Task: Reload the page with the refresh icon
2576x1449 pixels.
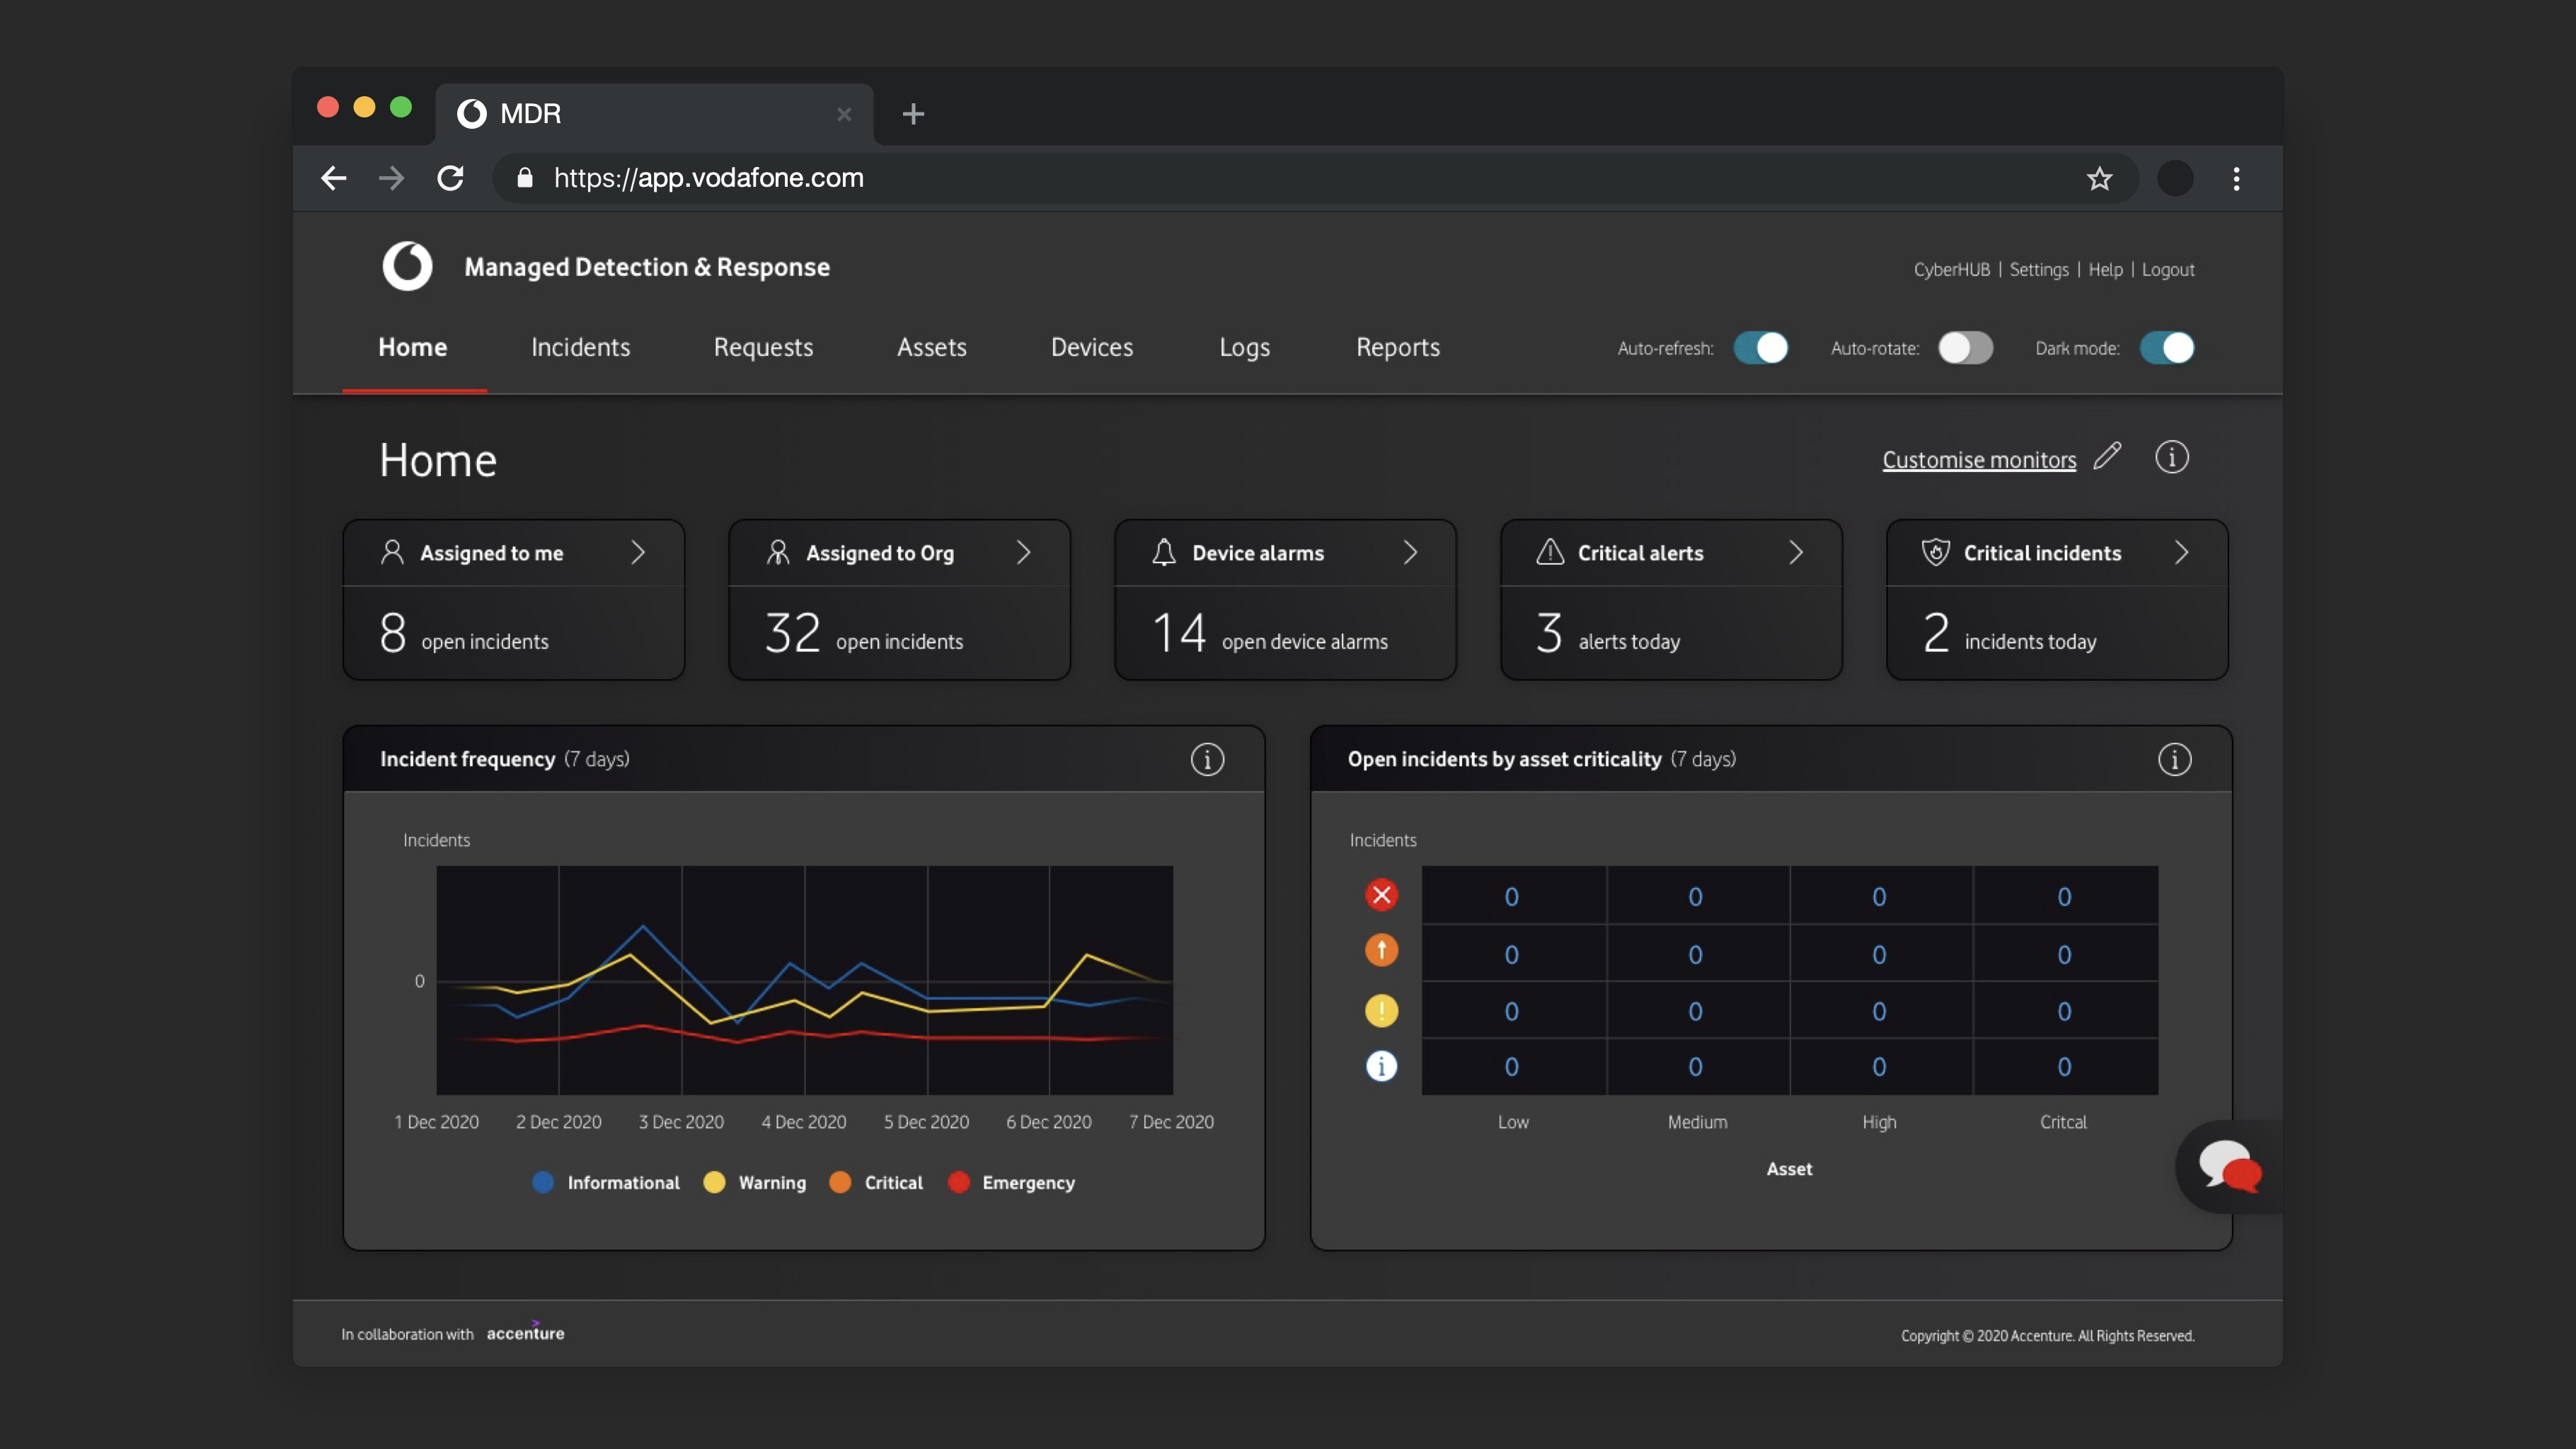Action: (x=451, y=178)
